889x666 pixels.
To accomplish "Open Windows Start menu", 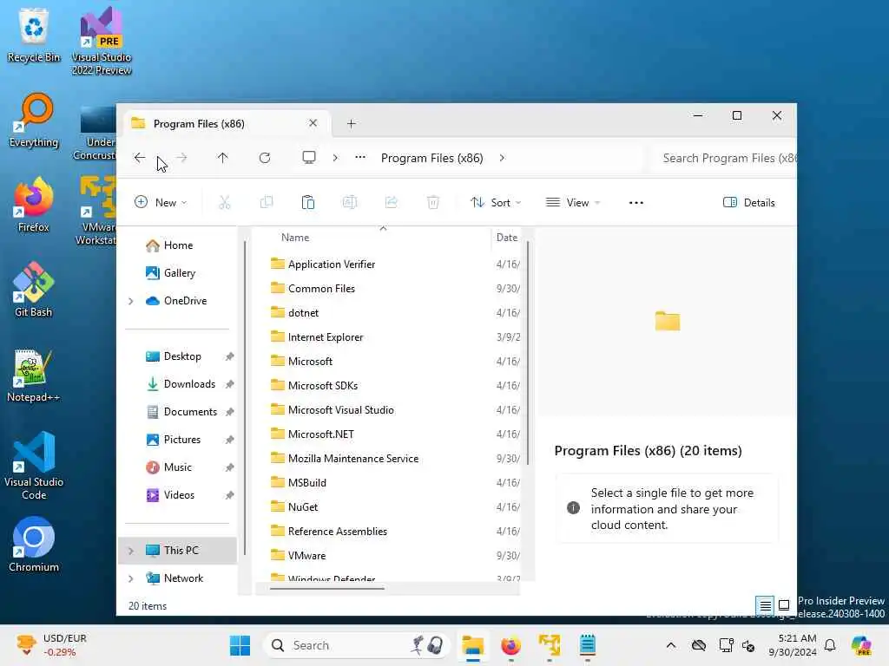I will pos(240,645).
